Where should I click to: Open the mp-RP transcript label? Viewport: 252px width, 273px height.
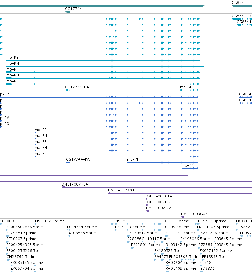coord(186,87)
